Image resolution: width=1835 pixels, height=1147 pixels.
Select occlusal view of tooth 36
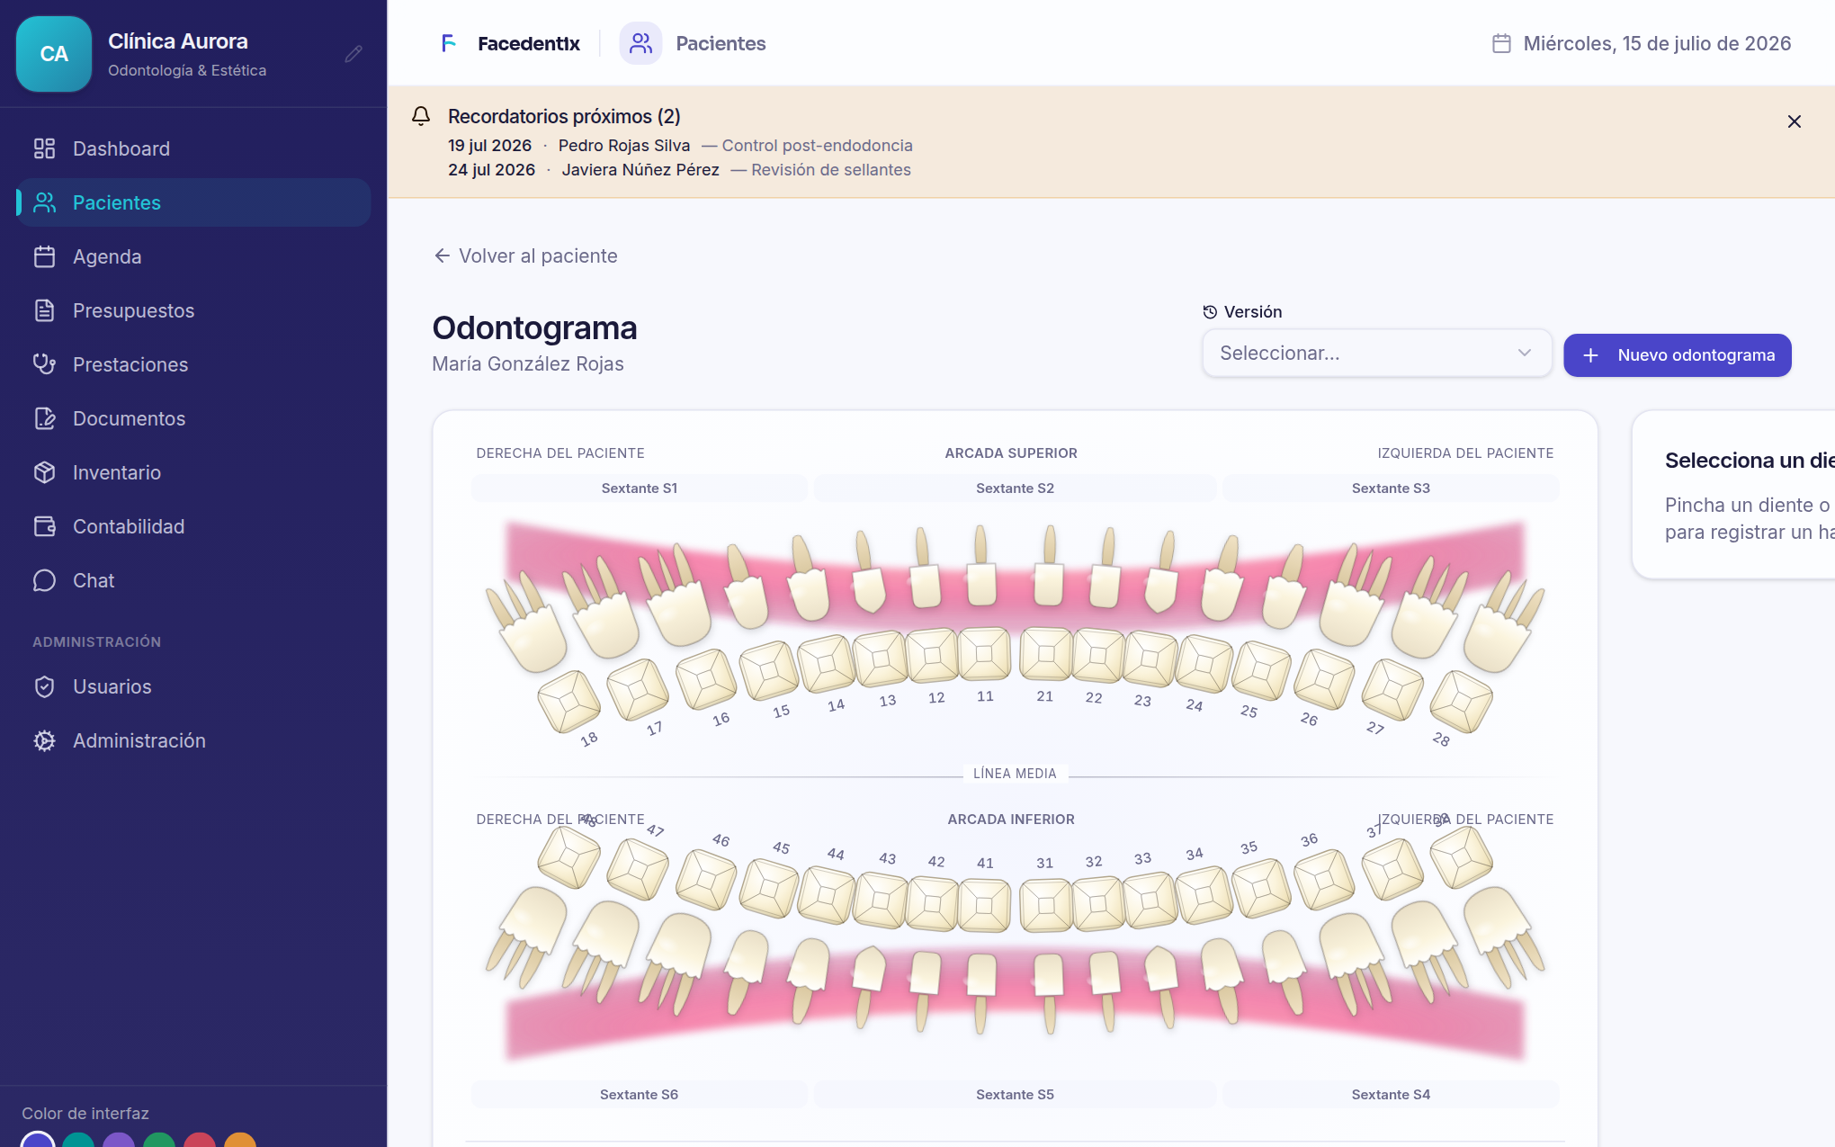[1324, 879]
